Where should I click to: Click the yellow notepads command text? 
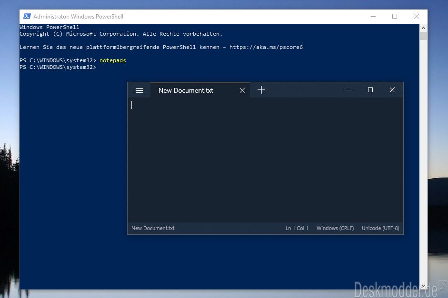[112, 60]
